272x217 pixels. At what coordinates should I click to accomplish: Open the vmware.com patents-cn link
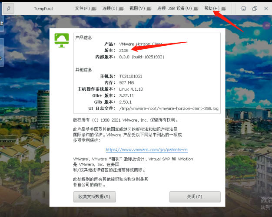146,149
